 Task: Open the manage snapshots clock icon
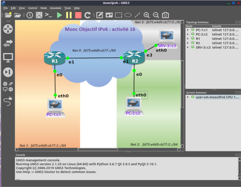(30, 15)
